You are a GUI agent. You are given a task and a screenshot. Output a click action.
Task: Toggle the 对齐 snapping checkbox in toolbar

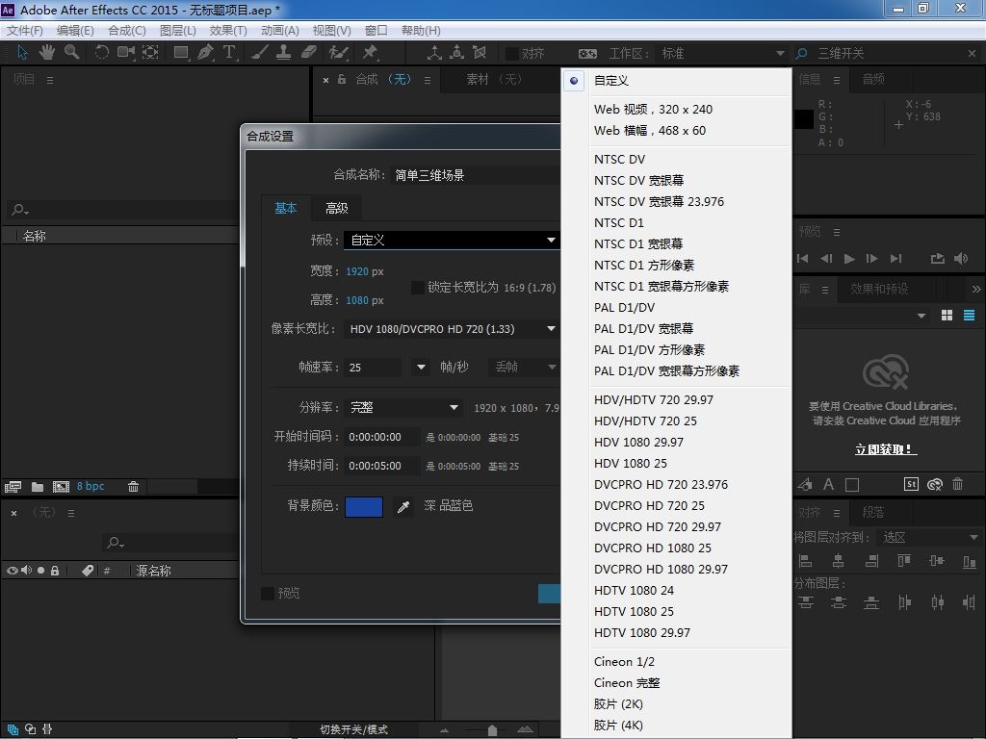click(x=512, y=54)
